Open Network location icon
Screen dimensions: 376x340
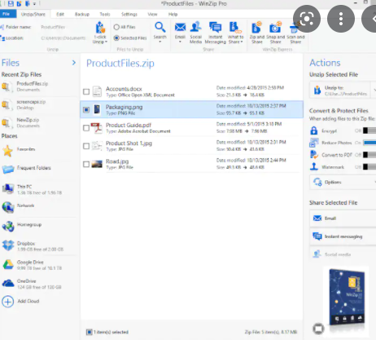[x=8, y=207]
